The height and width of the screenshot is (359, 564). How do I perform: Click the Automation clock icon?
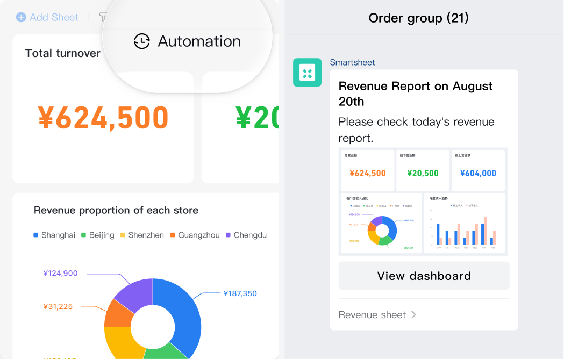[142, 41]
